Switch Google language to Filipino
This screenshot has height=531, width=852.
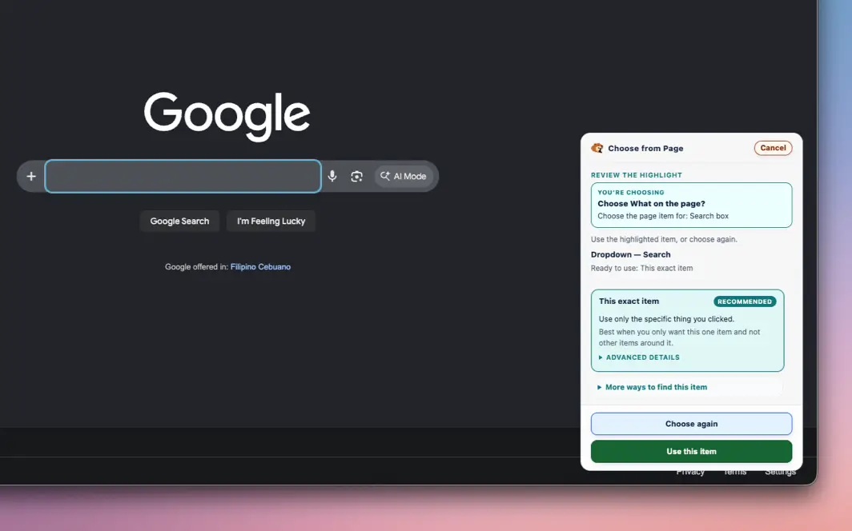pos(243,267)
